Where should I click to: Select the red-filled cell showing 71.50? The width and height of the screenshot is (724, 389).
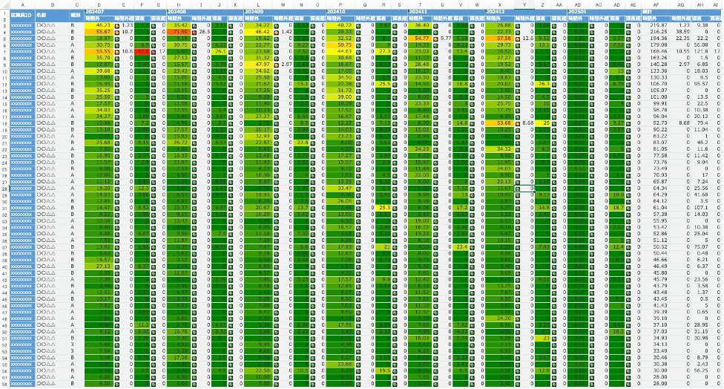pyautogui.click(x=178, y=32)
